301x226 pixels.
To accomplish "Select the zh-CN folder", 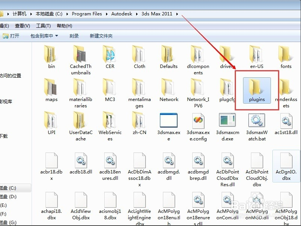I will [x=139, y=123].
